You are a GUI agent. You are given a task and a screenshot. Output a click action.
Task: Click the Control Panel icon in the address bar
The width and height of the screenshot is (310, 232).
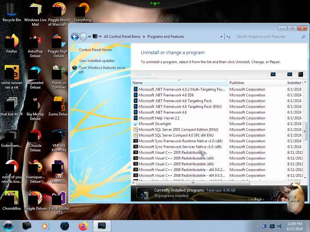click(x=95, y=36)
